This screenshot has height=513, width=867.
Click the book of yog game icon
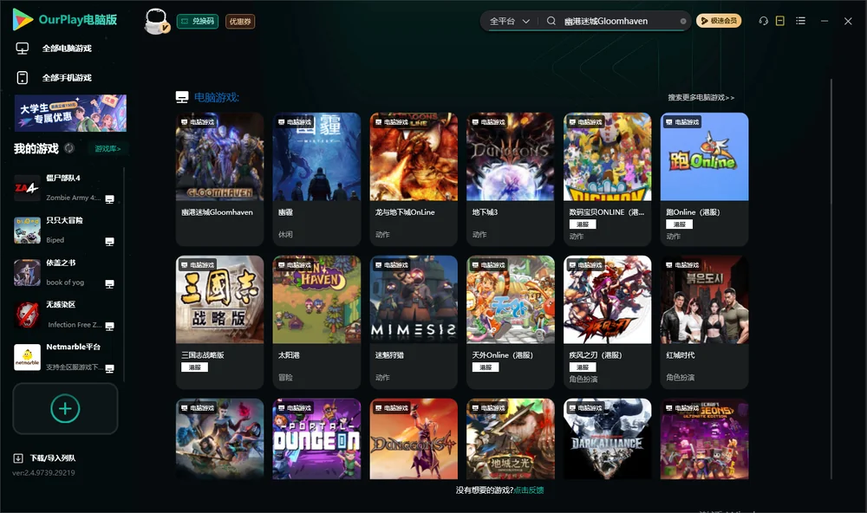27,272
